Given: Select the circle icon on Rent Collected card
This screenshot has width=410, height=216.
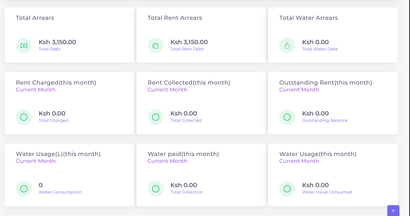Looking at the screenshot, I should [155, 117].
